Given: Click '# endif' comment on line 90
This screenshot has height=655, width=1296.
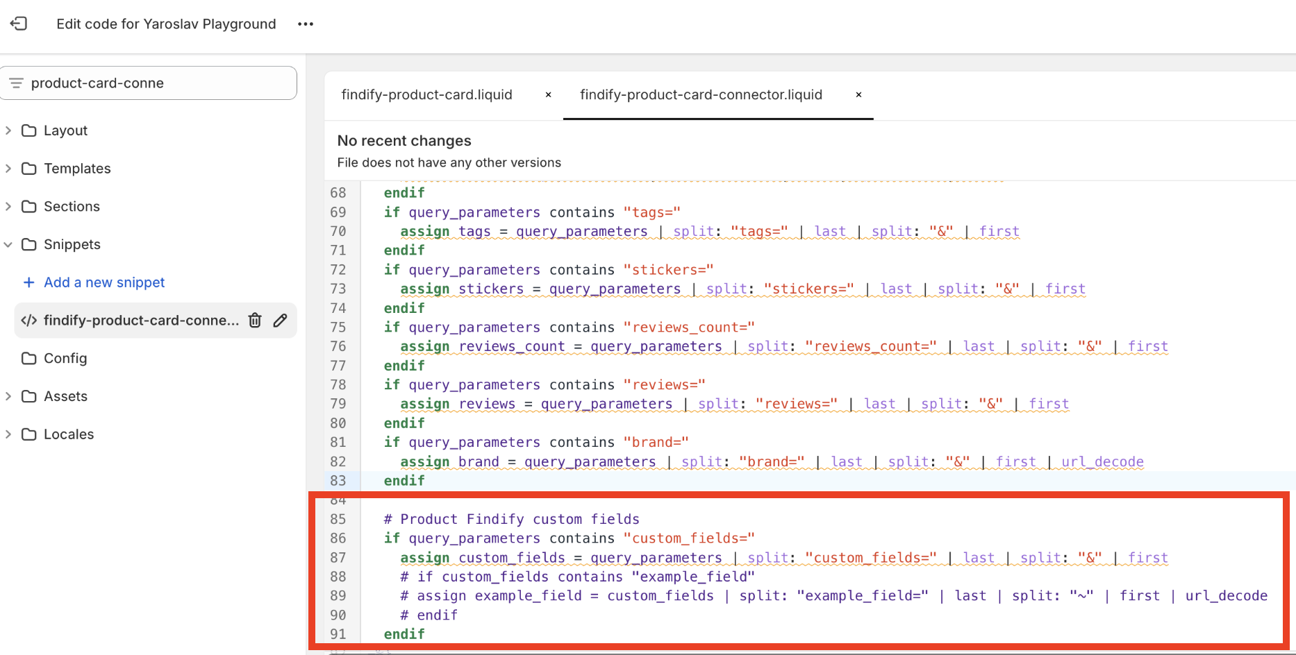Looking at the screenshot, I should (429, 615).
